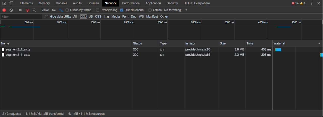Sort by the Status column header

145,43
